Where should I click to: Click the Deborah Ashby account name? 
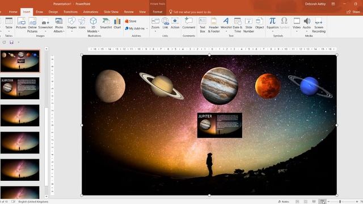point(315,4)
